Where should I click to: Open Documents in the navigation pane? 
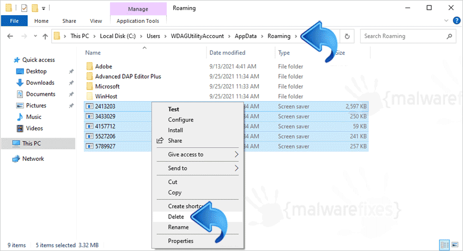pos(41,95)
